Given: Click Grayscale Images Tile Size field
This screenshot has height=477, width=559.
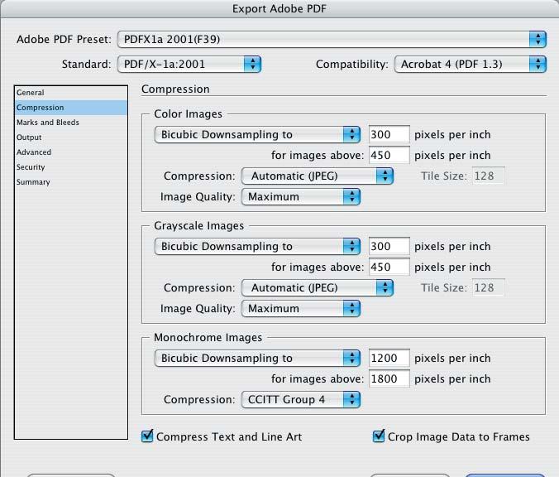Looking at the screenshot, I should [x=489, y=287].
